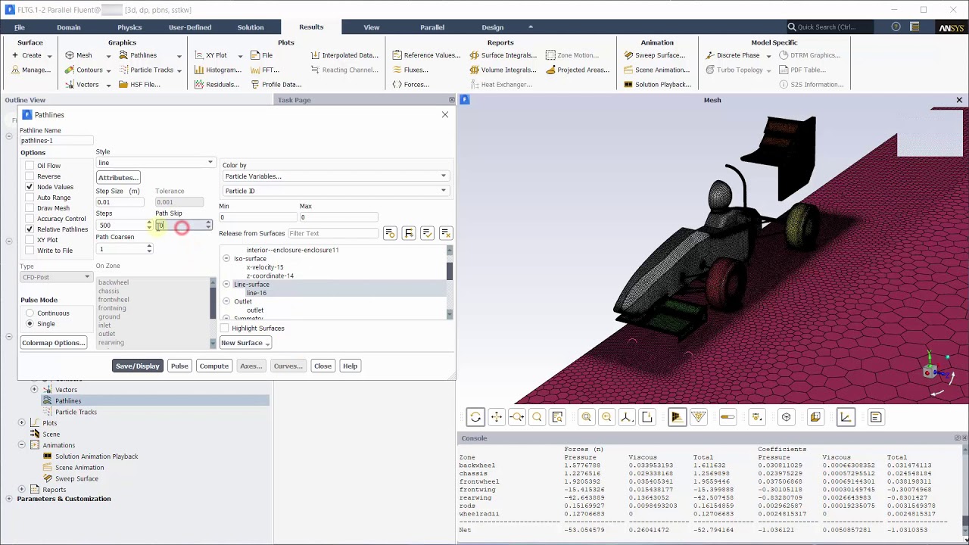This screenshot has height=545, width=969.
Task: Check the Highlight Surfaces box
Action: 225,329
